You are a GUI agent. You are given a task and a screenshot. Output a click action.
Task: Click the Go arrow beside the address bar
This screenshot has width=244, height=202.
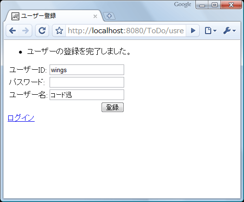[x=193, y=30]
